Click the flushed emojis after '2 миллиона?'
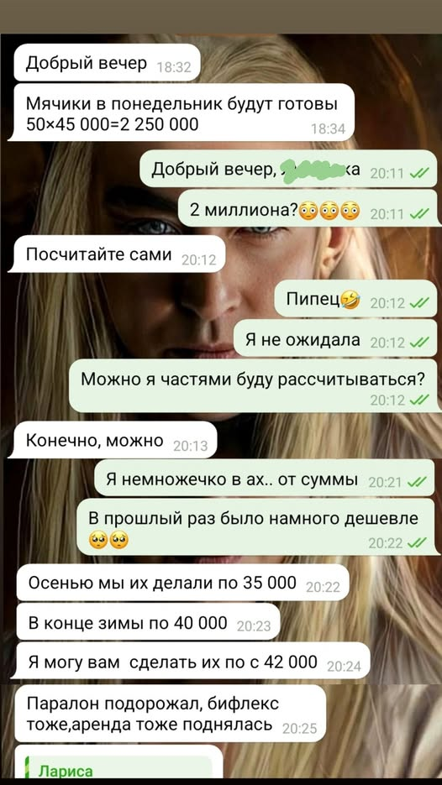Image resolution: width=442 pixels, height=785 pixels. pyautogui.click(x=329, y=212)
